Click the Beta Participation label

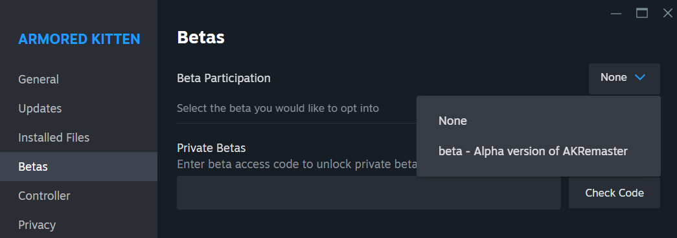coord(224,78)
